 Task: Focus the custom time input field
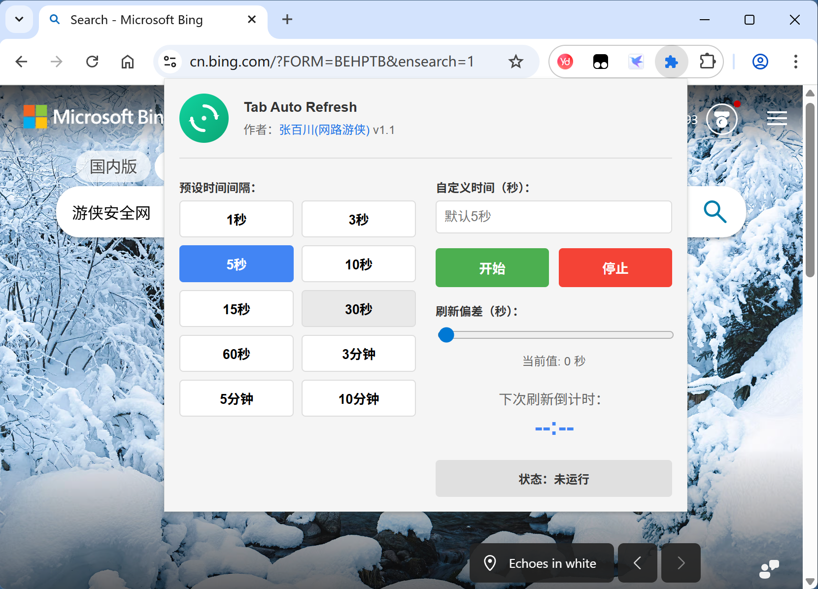pyautogui.click(x=553, y=217)
